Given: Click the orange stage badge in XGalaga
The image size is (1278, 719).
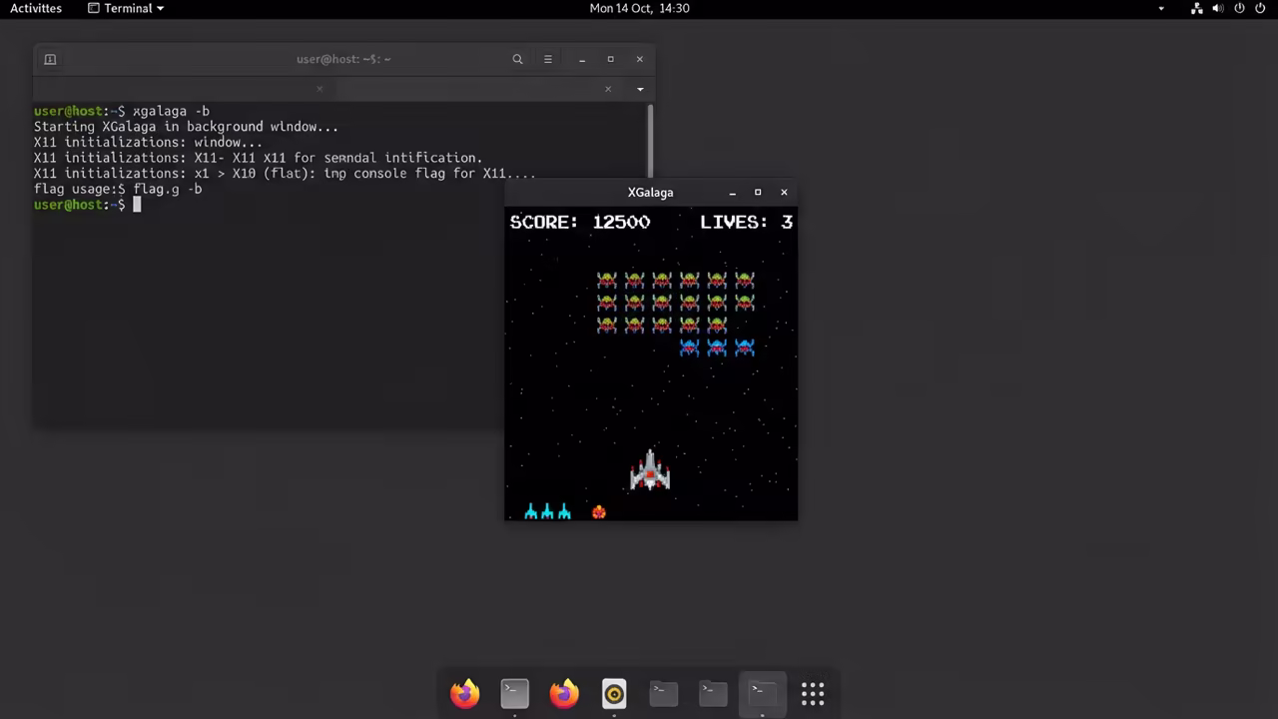Looking at the screenshot, I should 599,512.
